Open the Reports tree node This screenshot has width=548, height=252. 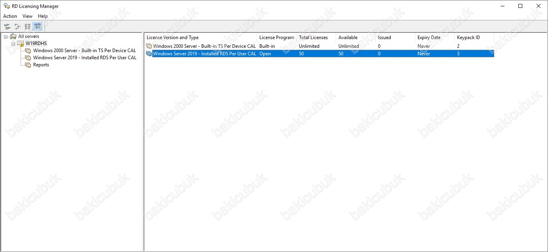click(41, 65)
